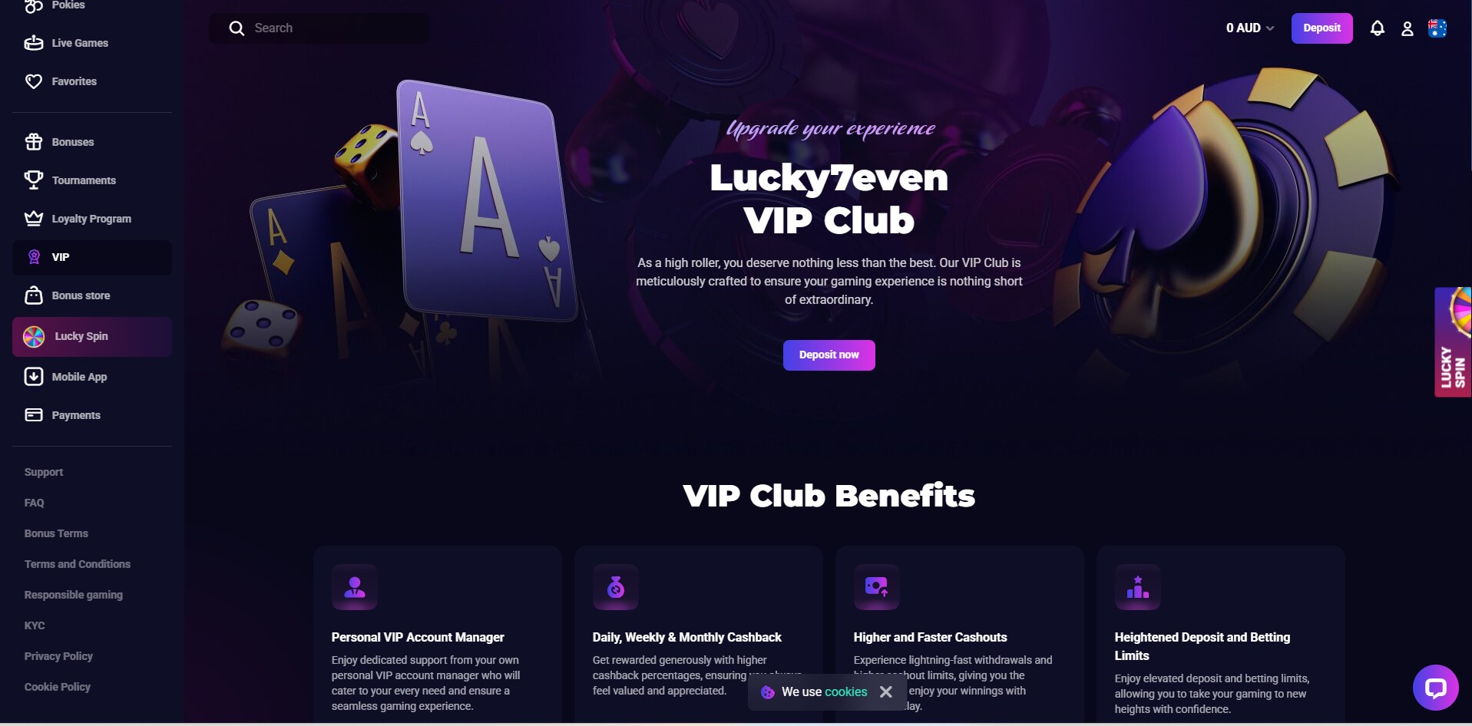Click the Tournaments trophy icon
The height and width of the screenshot is (726, 1472).
click(x=34, y=180)
